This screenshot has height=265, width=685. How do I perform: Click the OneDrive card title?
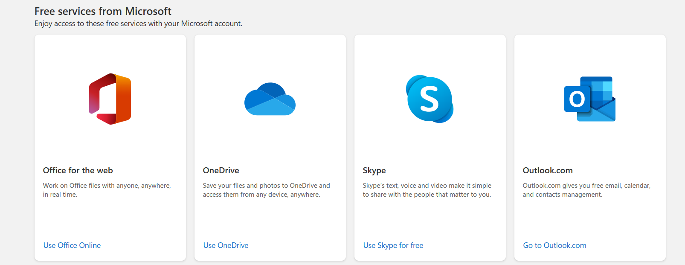pyautogui.click(x=221, y=170)
